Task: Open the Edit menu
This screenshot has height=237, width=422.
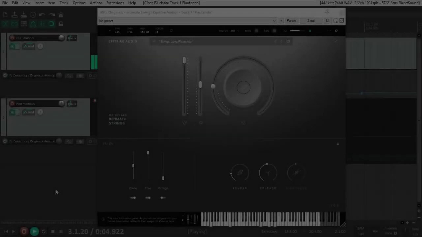Action: 15,3
